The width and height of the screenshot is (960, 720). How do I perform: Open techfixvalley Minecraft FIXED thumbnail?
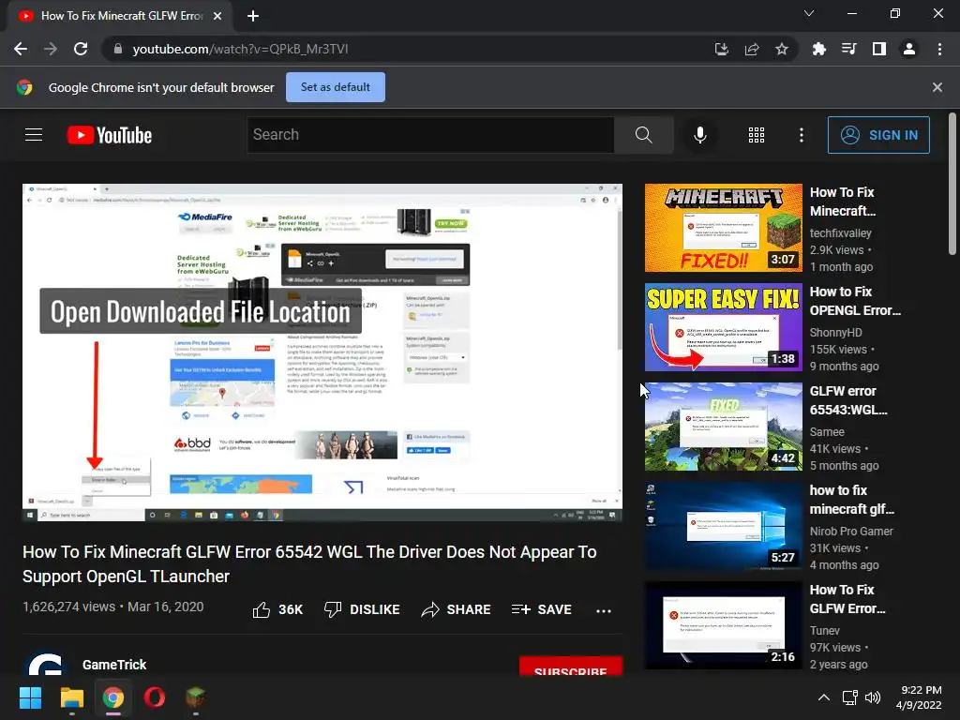point(723,228)
